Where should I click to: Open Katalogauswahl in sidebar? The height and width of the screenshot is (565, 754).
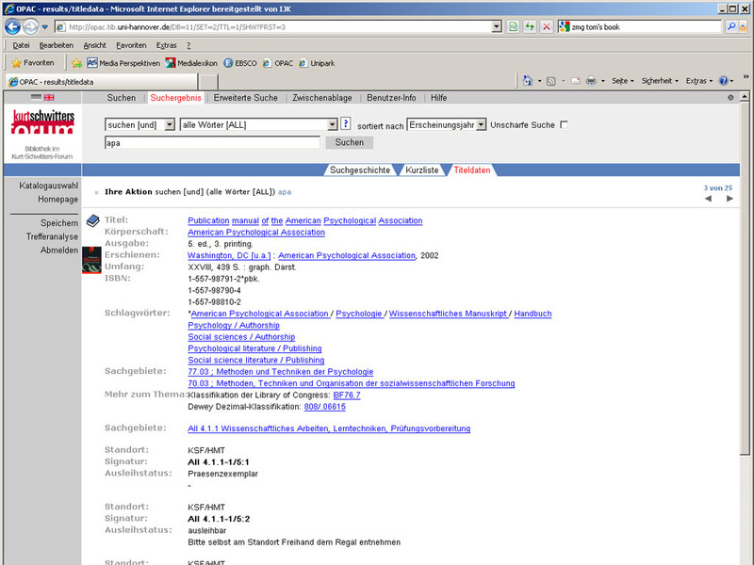point(49,186)
